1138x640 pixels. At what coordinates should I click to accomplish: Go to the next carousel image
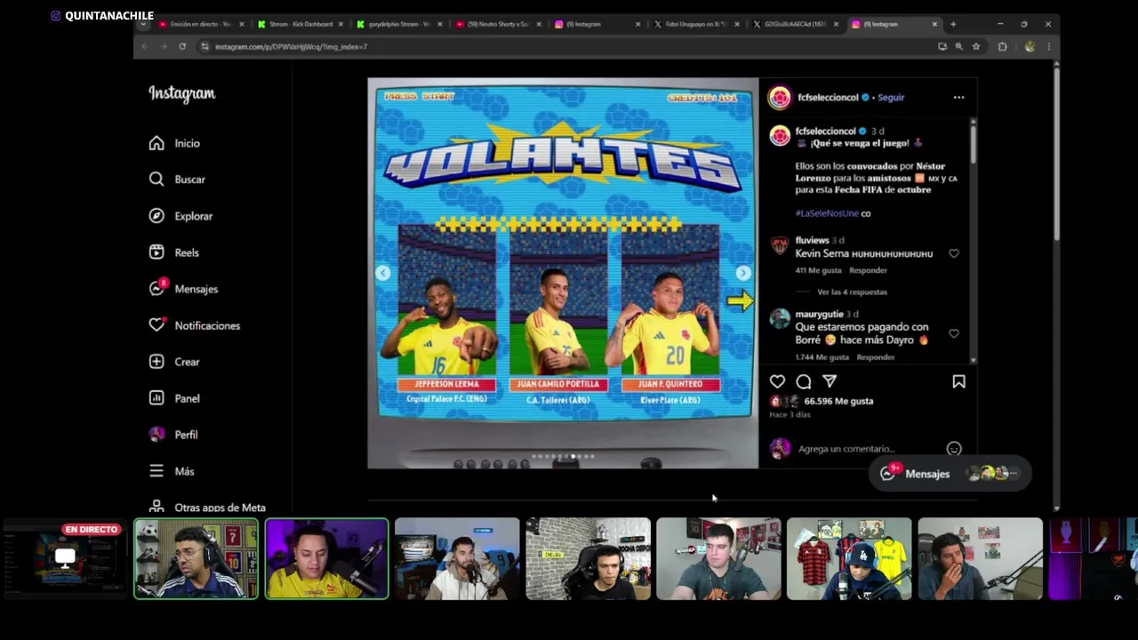pos(743,273)
